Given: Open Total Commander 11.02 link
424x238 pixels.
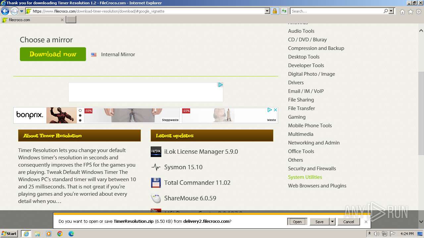Looking at the screenshot, I should (x=197, y=183).
